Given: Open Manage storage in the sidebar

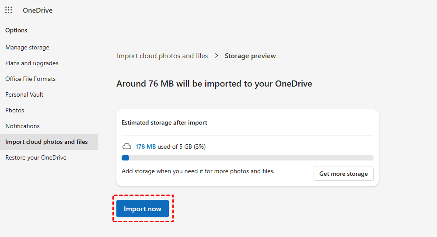Looking at the screenshot, I should (27, 47).
